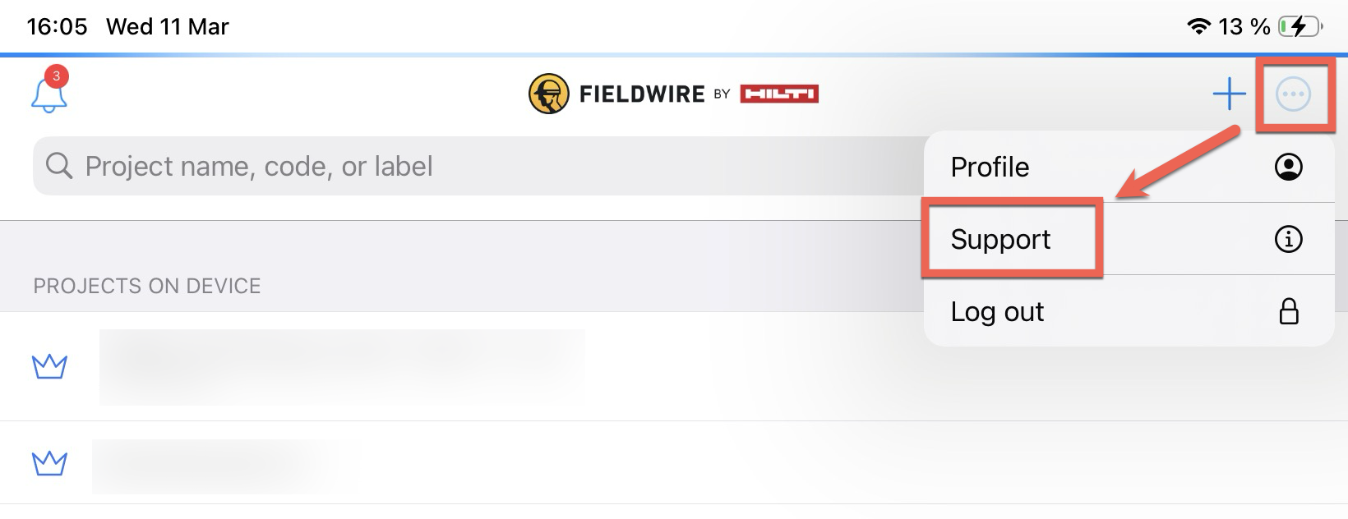Select the second project under Projects on Device
1348x519 pixels.
[x=230, y=464]
